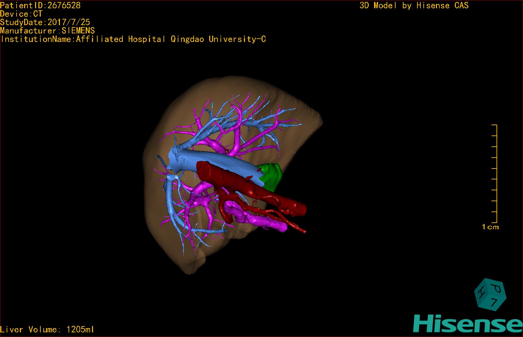Click the "Device:CT" overlay text

[21, 14]
